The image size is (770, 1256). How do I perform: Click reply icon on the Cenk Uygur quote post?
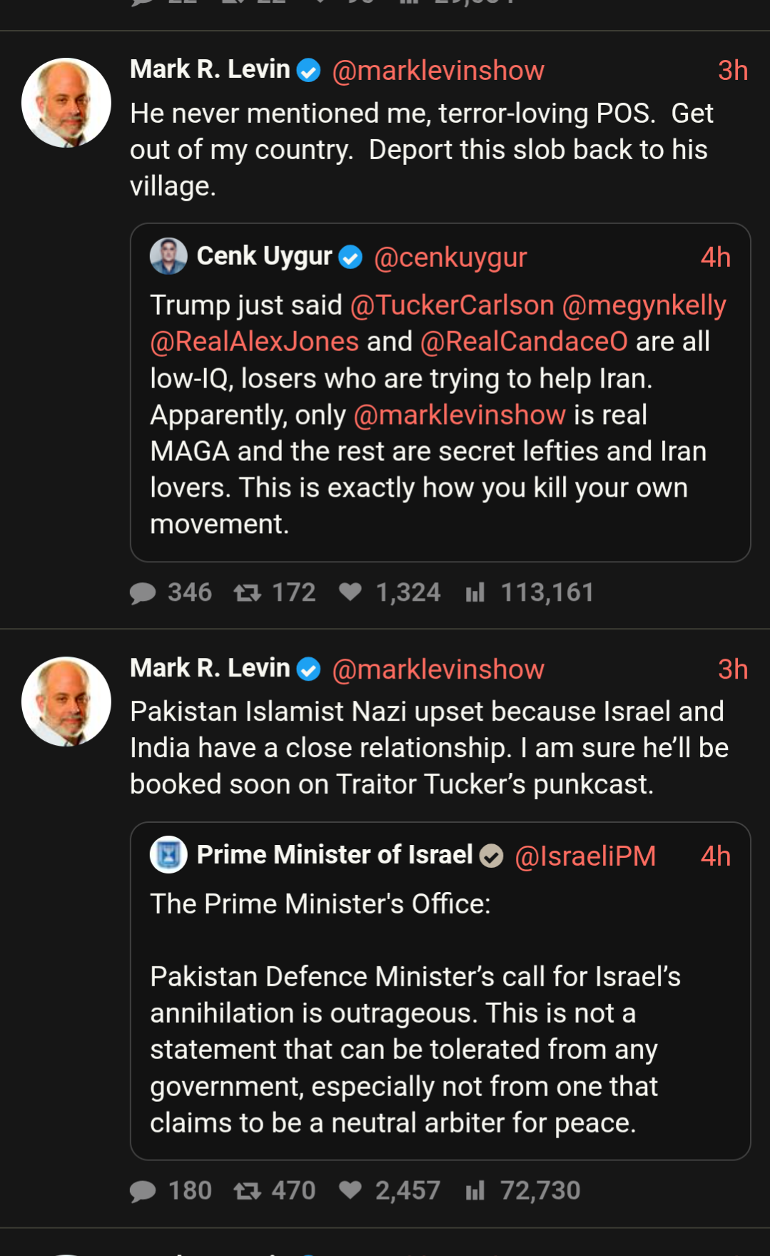tap(143, 593)
